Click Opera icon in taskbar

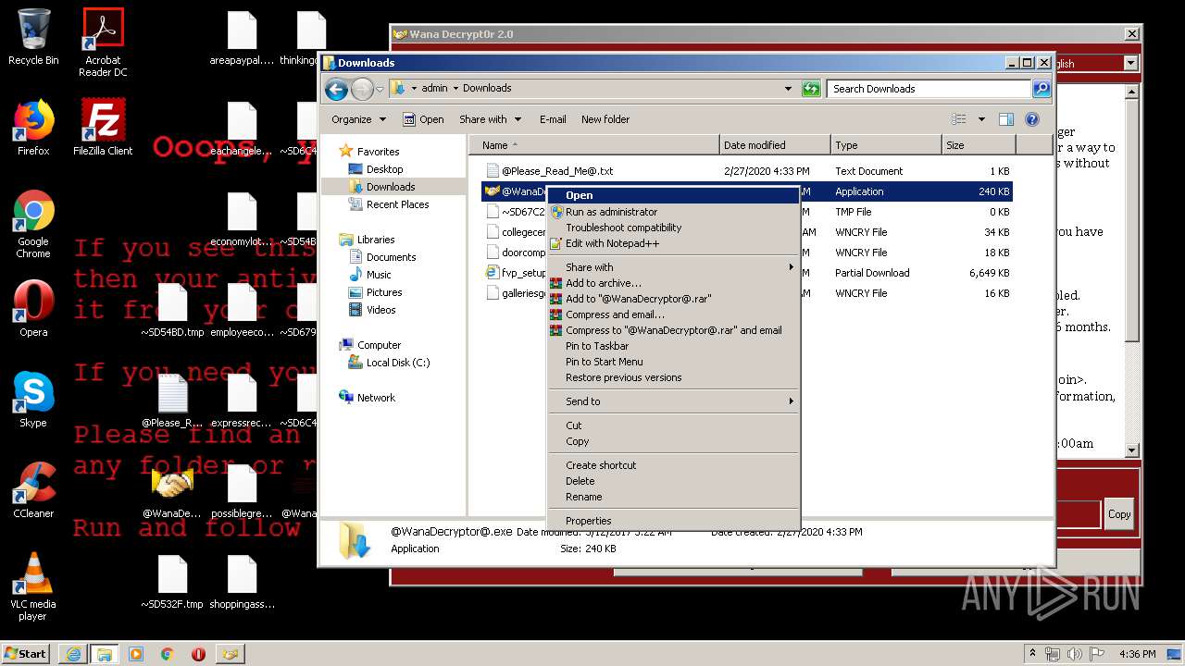(198, 654)
